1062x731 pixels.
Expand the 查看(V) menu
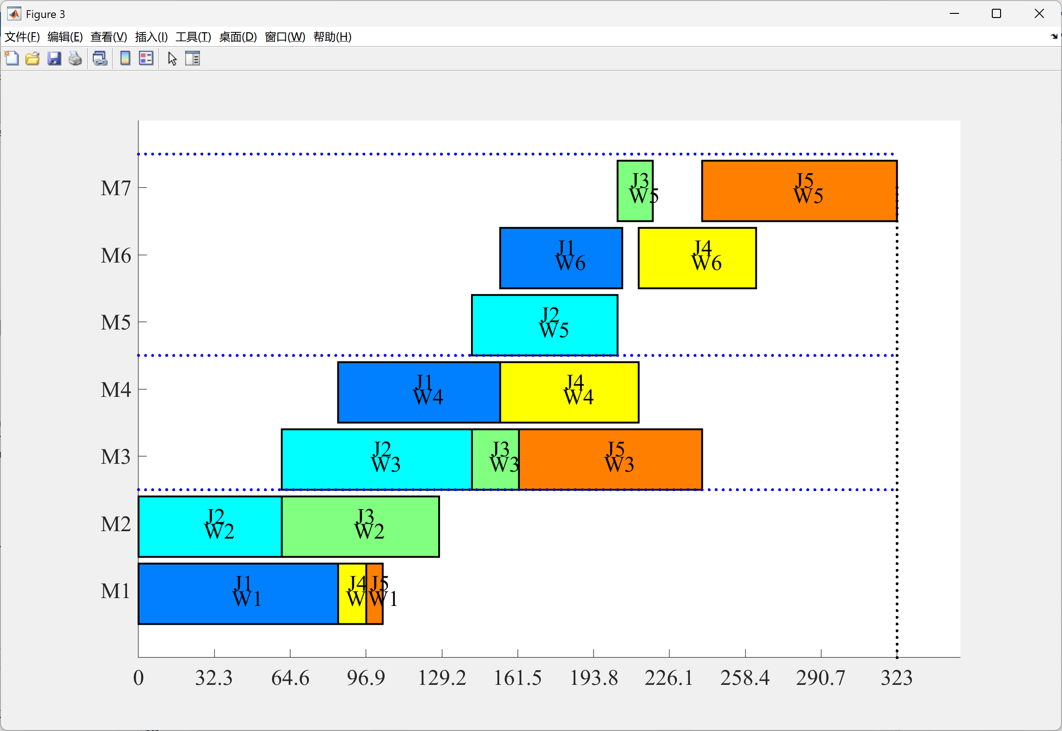coord(109,37)
